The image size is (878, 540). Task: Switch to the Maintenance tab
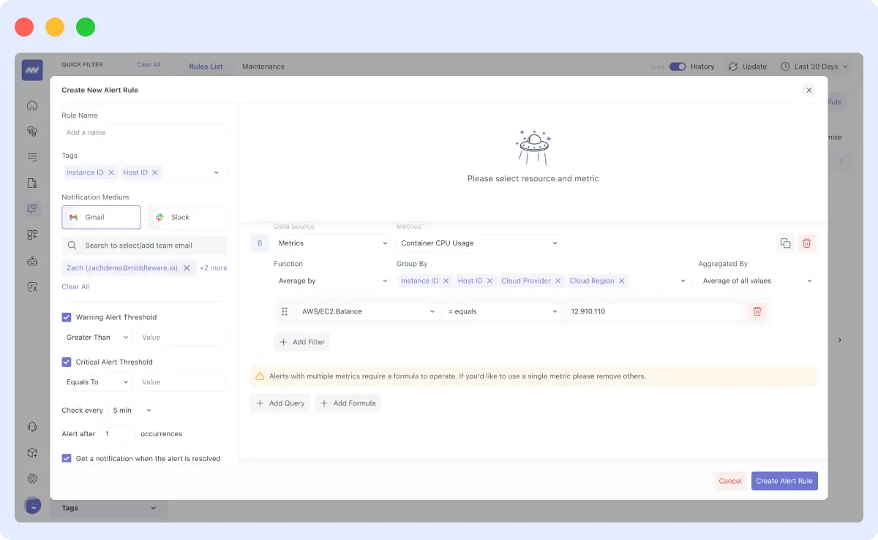[x=263, y=66]
